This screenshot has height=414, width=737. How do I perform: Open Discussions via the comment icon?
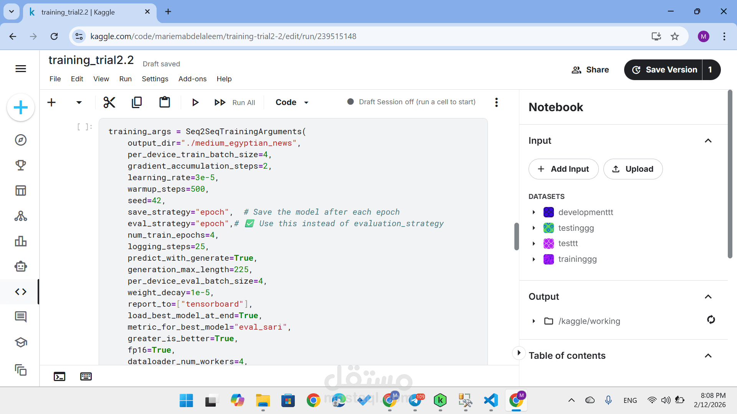20,317
